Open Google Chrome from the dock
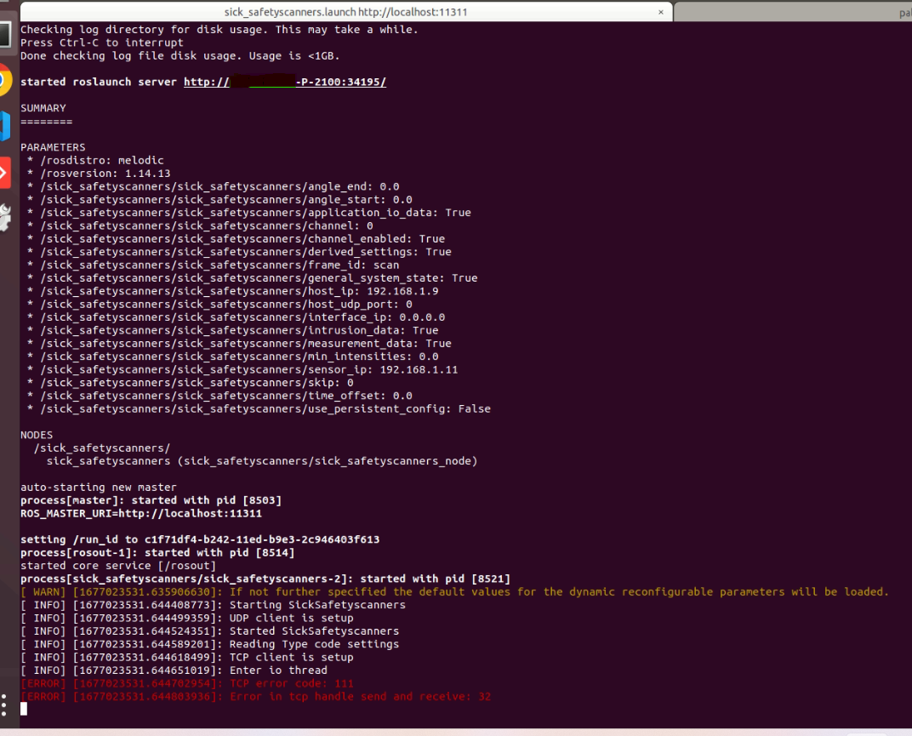The image size is (912, 736). coord(5,81)
